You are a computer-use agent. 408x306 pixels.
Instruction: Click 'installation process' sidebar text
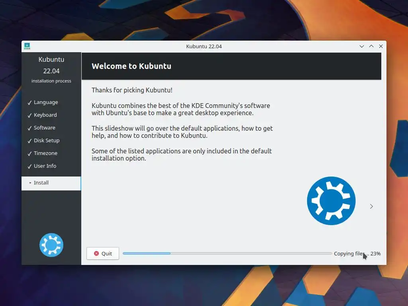pyautogui.click(x=51, y=81)
